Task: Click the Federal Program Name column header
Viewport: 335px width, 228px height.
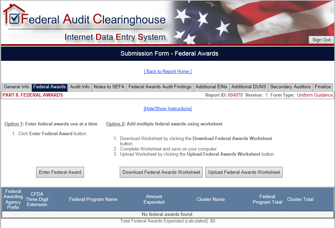Action: 93,199
